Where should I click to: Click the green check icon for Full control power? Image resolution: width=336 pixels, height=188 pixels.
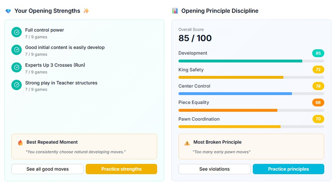tap(16, 32)
